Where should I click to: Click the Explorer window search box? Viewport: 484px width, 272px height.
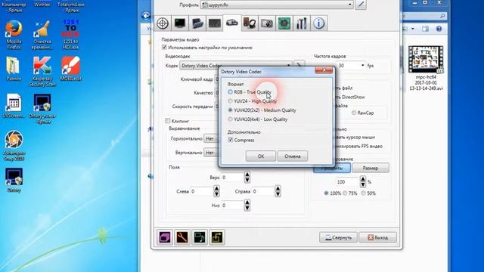coord(424,16)
